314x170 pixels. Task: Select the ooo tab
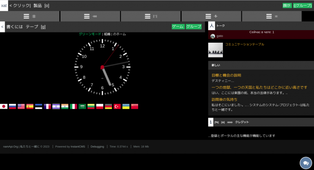[230, 122]
